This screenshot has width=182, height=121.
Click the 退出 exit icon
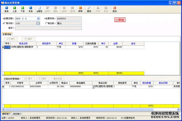[x=115, y=9]
